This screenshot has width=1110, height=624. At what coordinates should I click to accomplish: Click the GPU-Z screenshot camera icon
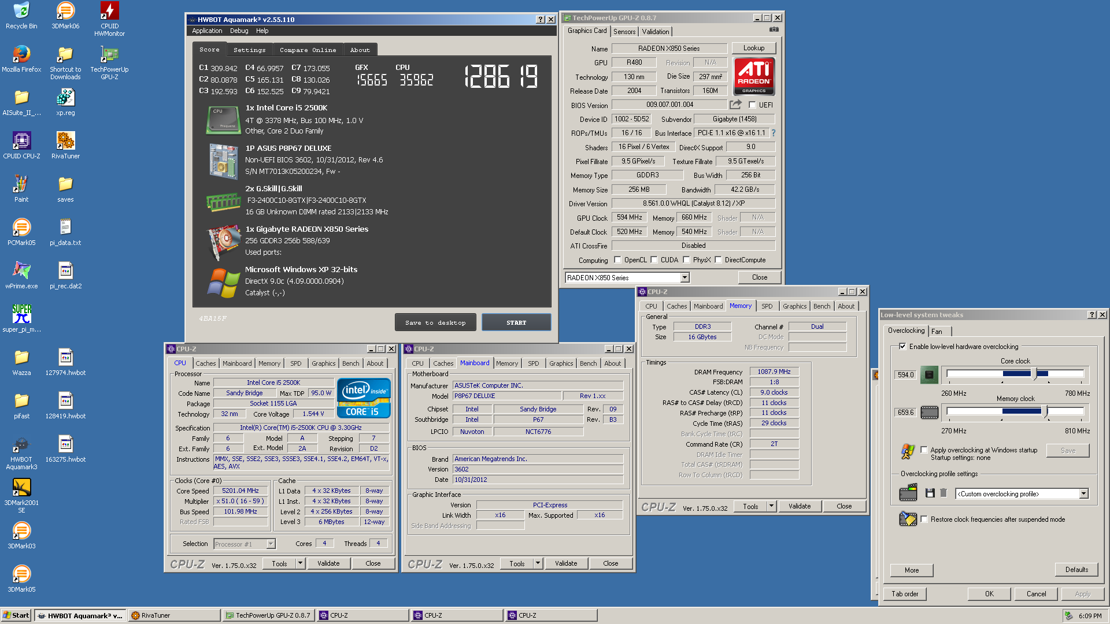pyautogui.click(x=774, y=29)
